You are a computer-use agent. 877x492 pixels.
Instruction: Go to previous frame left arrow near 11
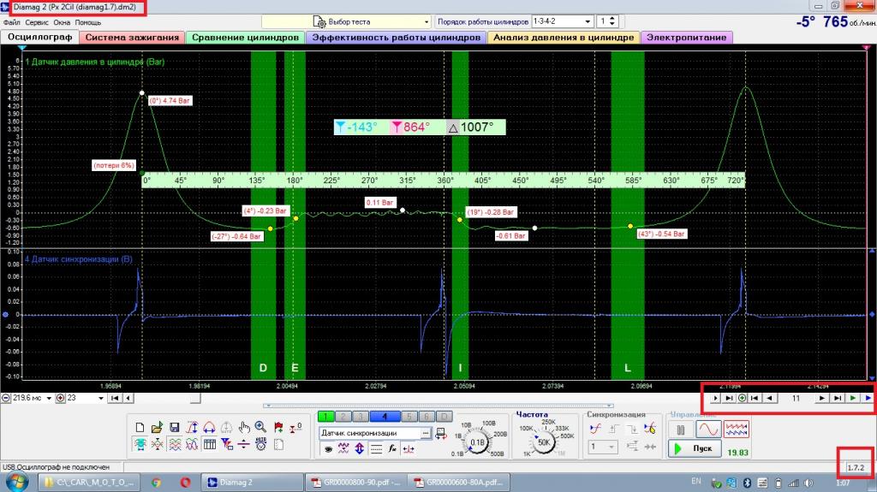click(770, 398)
